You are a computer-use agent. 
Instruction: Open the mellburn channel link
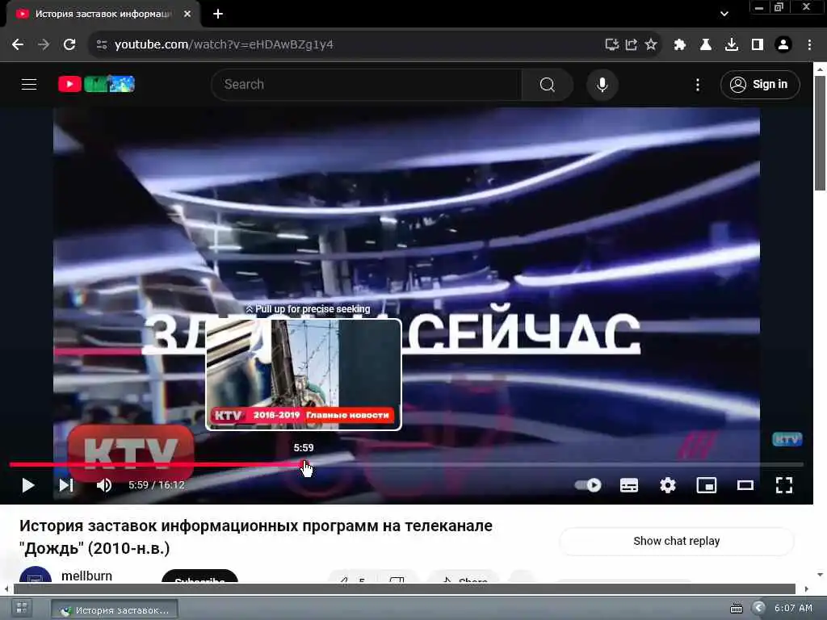(87, 576)
